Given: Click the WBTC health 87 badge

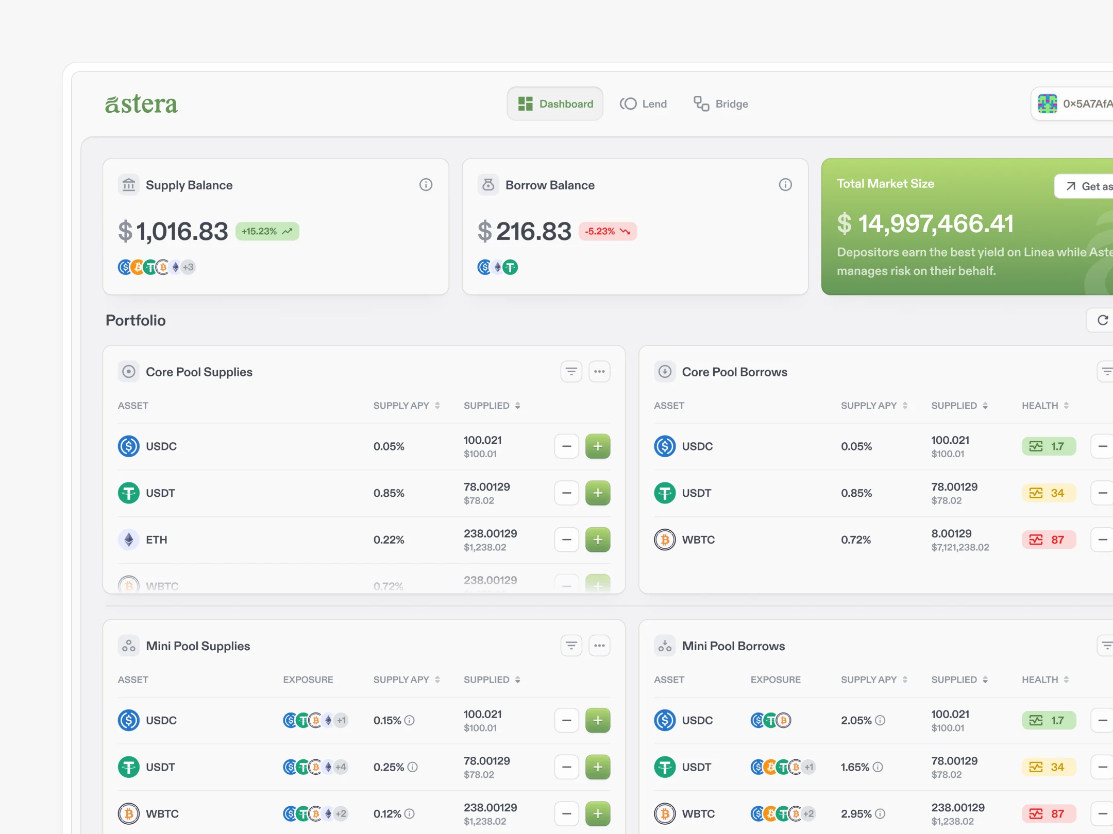Looking at the screenshot, I should [x=1049, y=540].
